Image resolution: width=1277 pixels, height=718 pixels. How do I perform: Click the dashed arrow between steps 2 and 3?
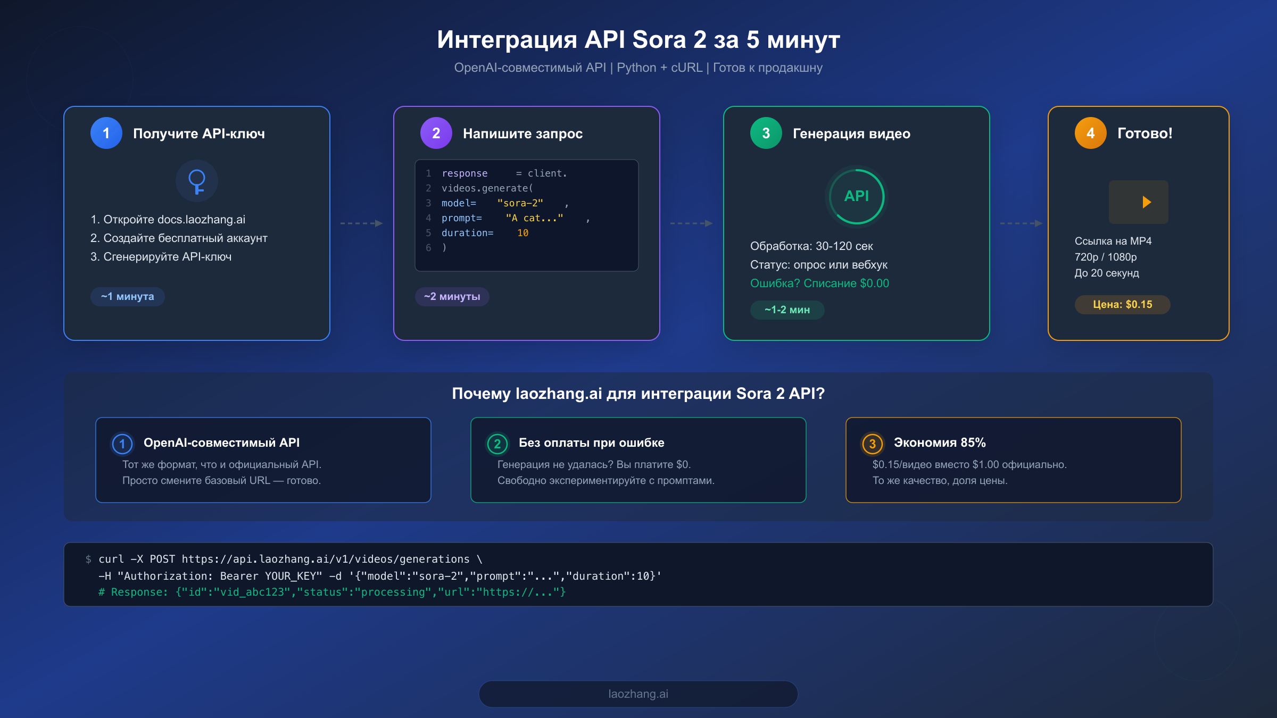coord(690,223)
